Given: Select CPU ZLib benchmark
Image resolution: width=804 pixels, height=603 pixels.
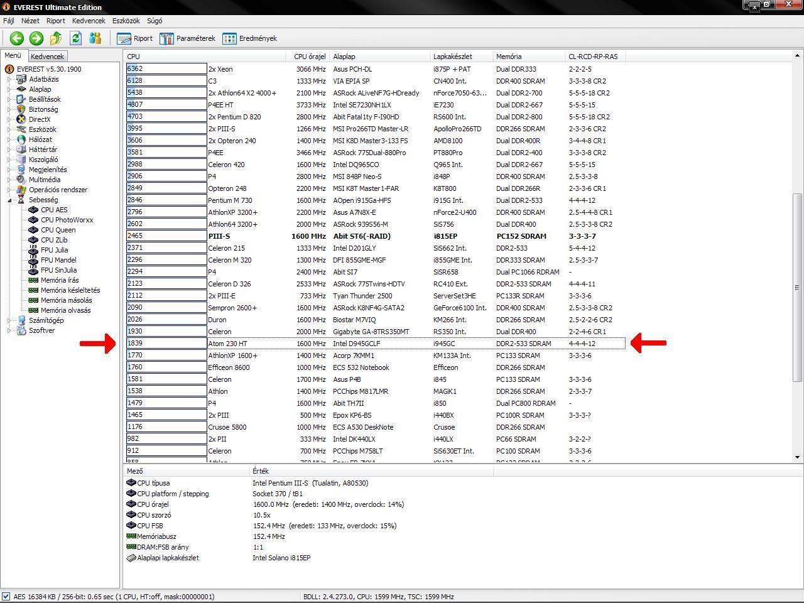Looking at the screenshot, I should tap(54, 240).
